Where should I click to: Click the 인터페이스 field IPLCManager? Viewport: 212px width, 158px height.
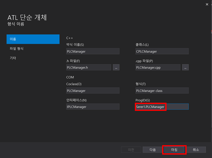pyautogui.click(x=93, y=106)
